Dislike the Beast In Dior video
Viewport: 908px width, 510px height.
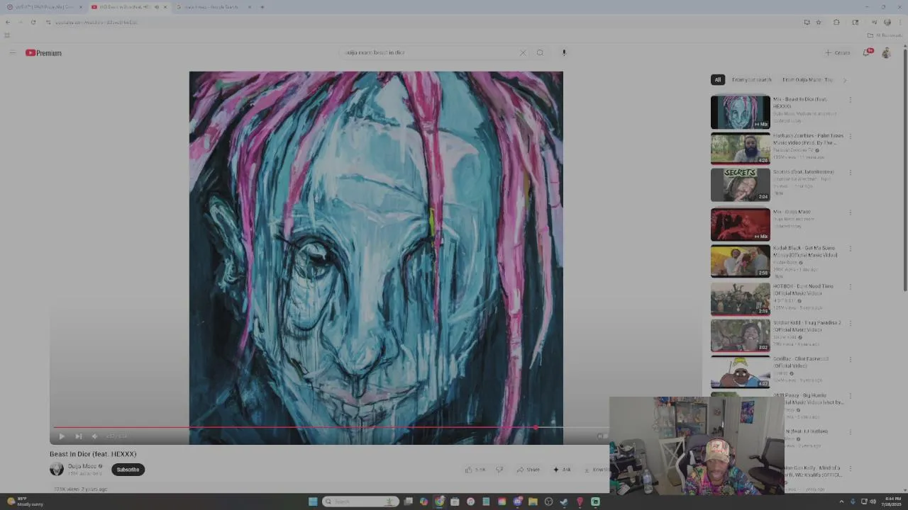coord(499,470)
